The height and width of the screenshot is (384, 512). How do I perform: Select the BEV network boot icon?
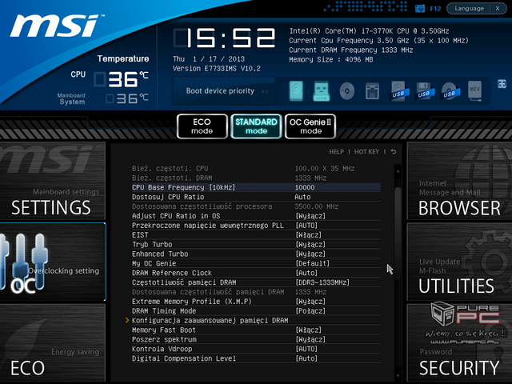coord(474,90)
